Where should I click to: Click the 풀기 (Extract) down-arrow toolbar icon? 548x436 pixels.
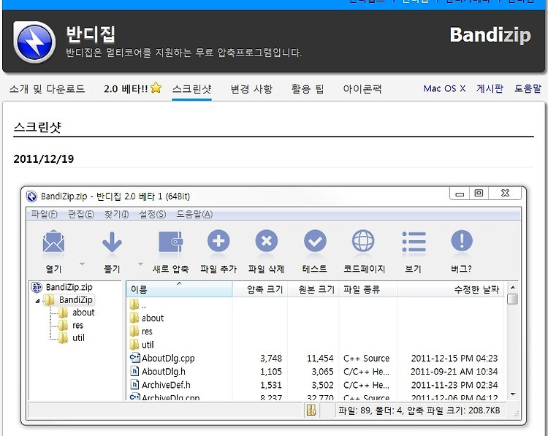point(112,242)
